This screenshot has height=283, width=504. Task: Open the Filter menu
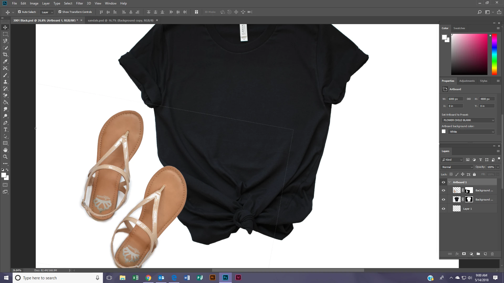click(x=79, y=3)
